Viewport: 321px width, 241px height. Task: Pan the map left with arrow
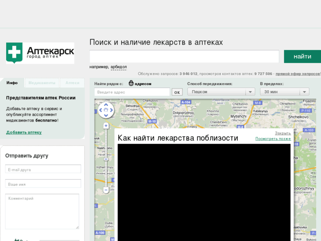coord(100,110)
